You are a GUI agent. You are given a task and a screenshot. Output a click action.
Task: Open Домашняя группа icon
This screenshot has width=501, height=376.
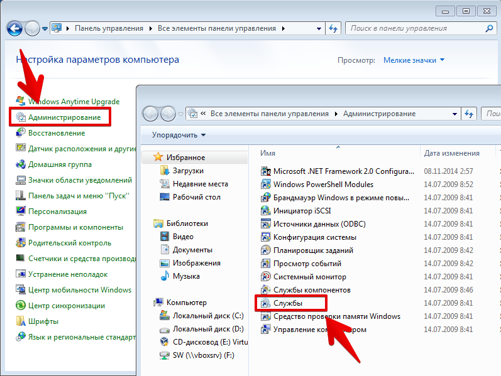point(21,164)
